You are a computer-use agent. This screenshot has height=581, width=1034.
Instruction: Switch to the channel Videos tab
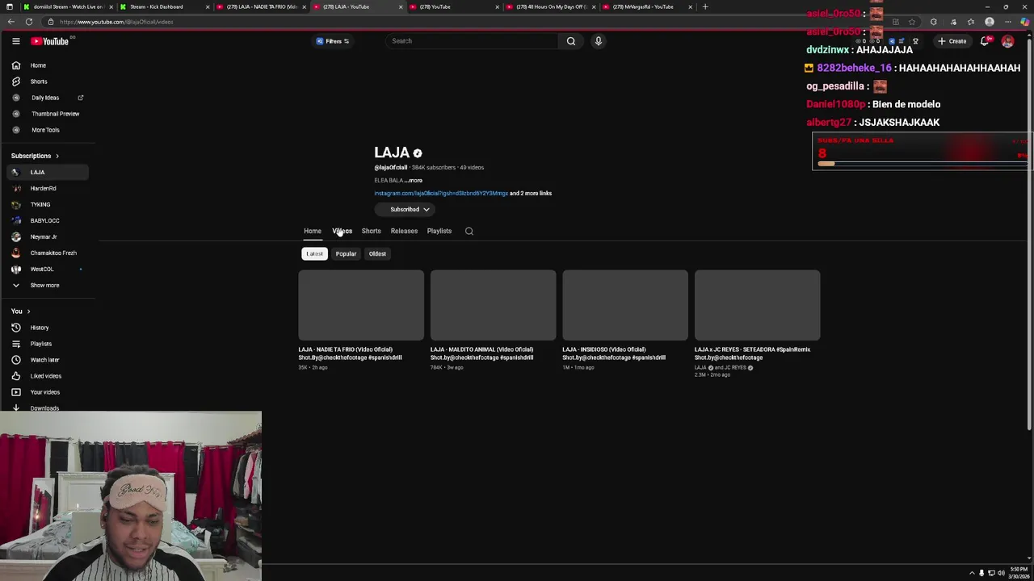[342, 231]
